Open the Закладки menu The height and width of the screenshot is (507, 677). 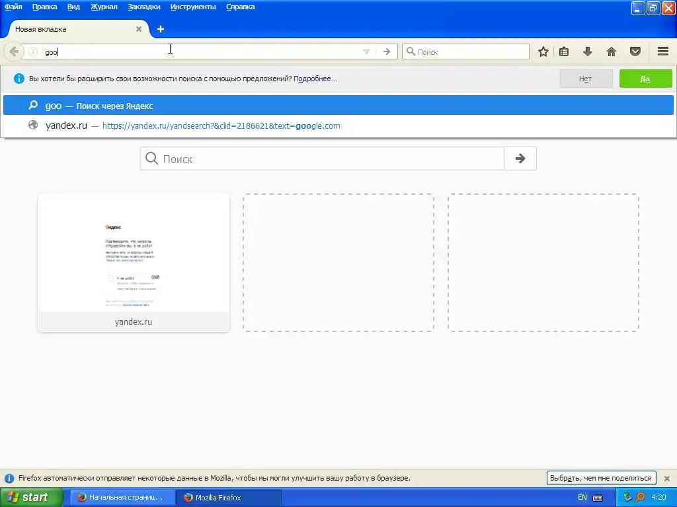click(143, 7)
